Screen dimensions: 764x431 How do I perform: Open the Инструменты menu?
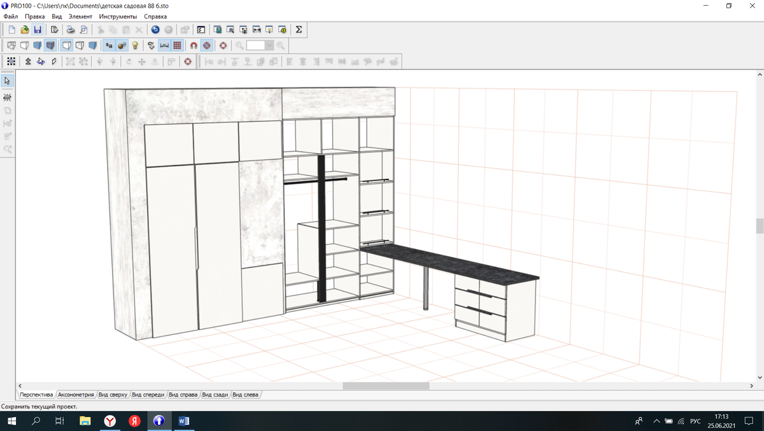(118, 17)
